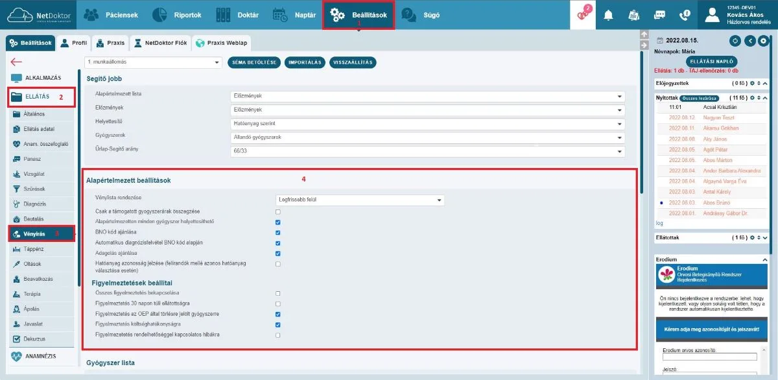Viewport: 778px width, 380px height.
Task: Collapse the Nyitottak list chevron
Action: point(765,98)
